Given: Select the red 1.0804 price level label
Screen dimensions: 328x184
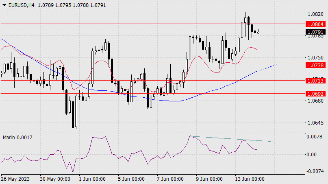Looking at the screenshot, I should [316, 24].
